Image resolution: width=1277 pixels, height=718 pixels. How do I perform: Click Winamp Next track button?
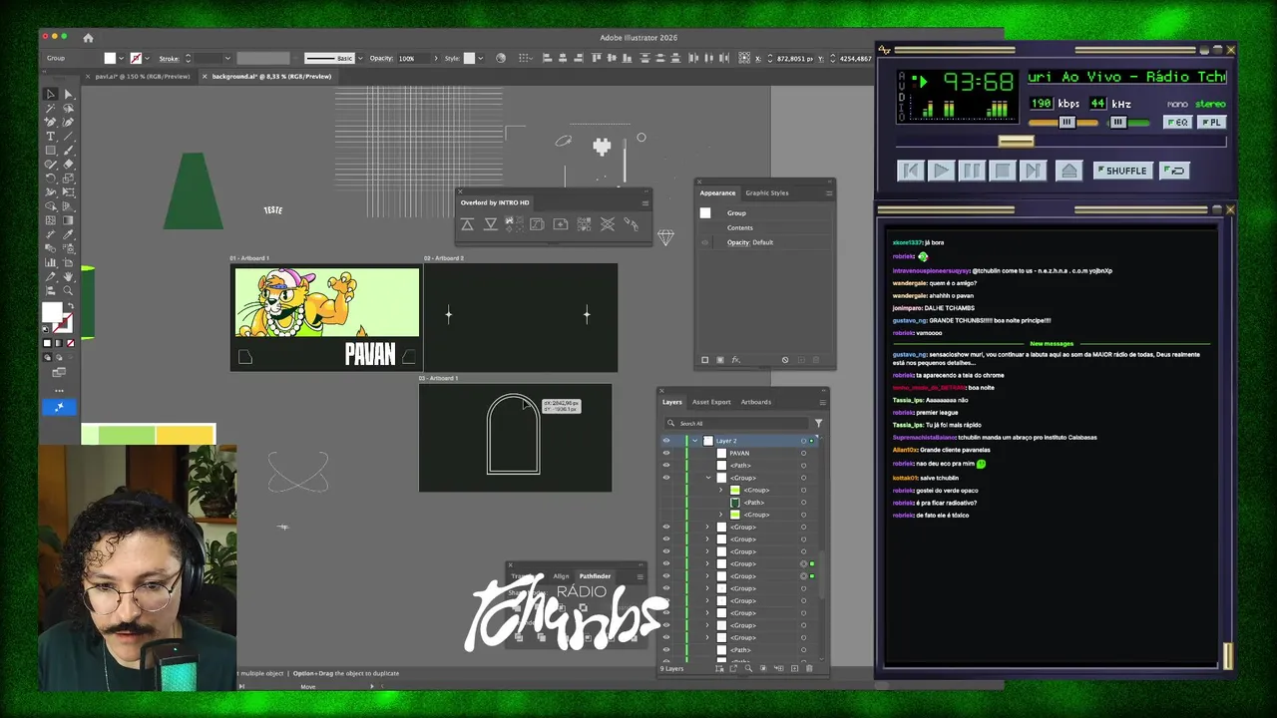pos(1033,171)
